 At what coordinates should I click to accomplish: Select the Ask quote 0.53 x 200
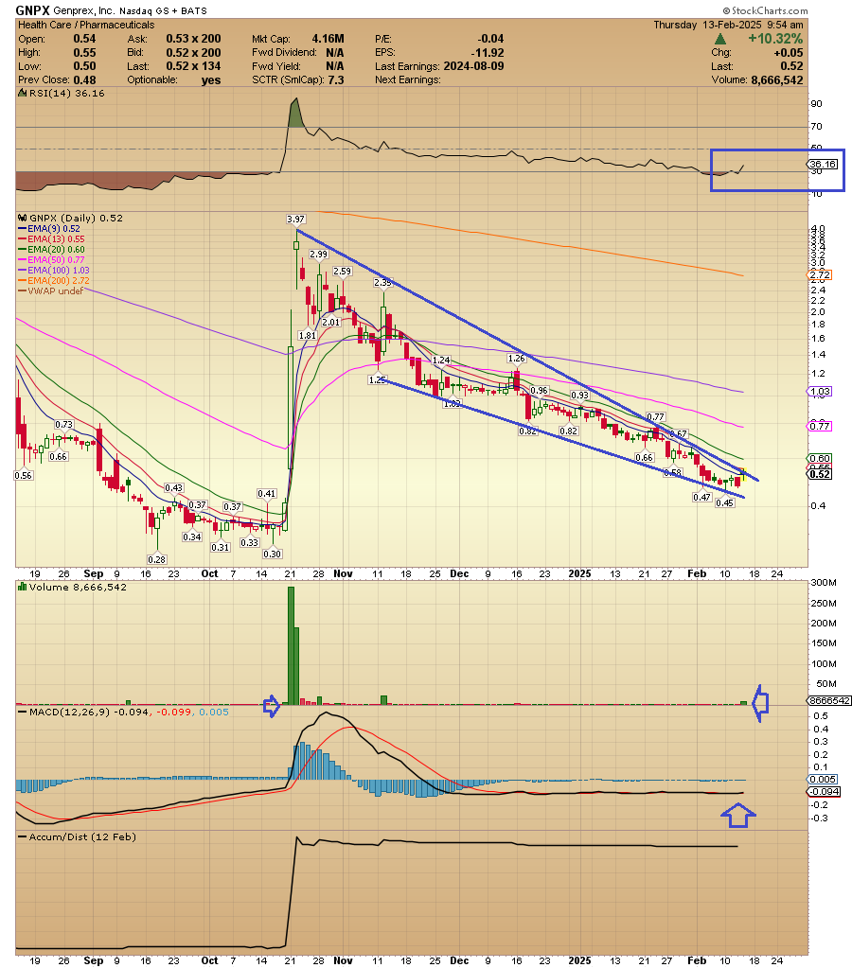pos(193,39)
